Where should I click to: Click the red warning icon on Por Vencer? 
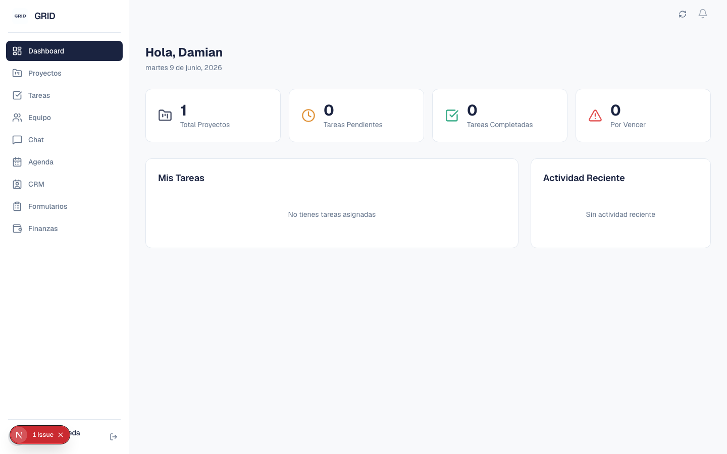click(595, 116)
